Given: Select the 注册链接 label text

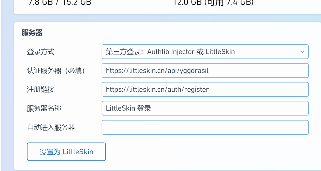Looking at the screenshot, I should [x=41, y=89].
